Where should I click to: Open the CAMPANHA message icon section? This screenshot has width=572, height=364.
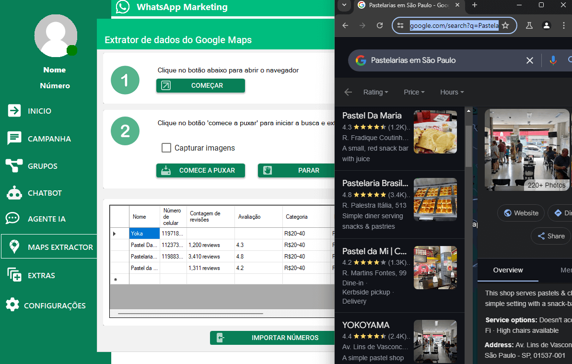click(x=38, y=139)
